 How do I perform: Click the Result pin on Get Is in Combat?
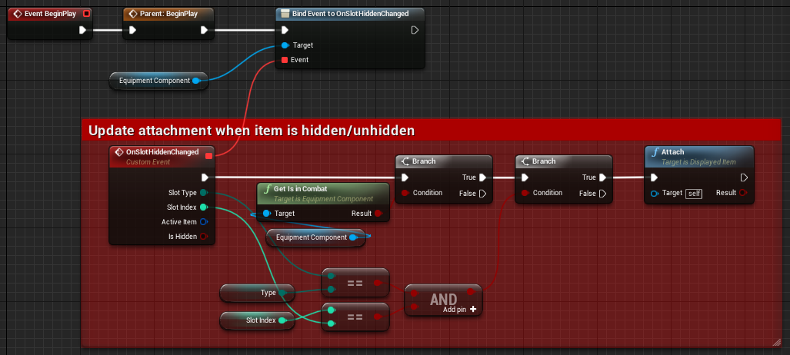click(x=378, y=213)
